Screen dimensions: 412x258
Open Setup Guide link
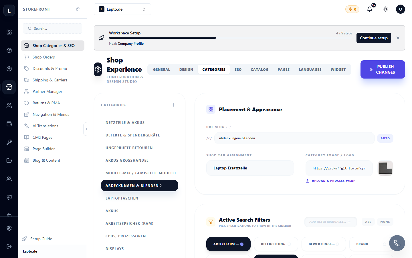37,239
